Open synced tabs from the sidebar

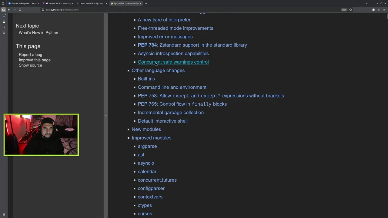click(x=4, y=22)
